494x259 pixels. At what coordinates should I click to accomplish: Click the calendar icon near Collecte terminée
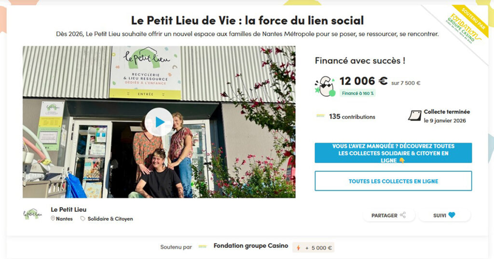pyautogui.click(x=414, y=116)
